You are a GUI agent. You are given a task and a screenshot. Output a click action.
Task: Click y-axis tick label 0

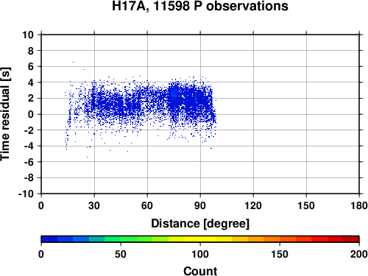31,114
